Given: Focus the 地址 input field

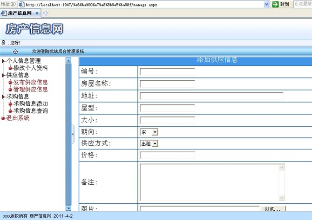Looking at the screenshot, I should [x=211, y=96].
